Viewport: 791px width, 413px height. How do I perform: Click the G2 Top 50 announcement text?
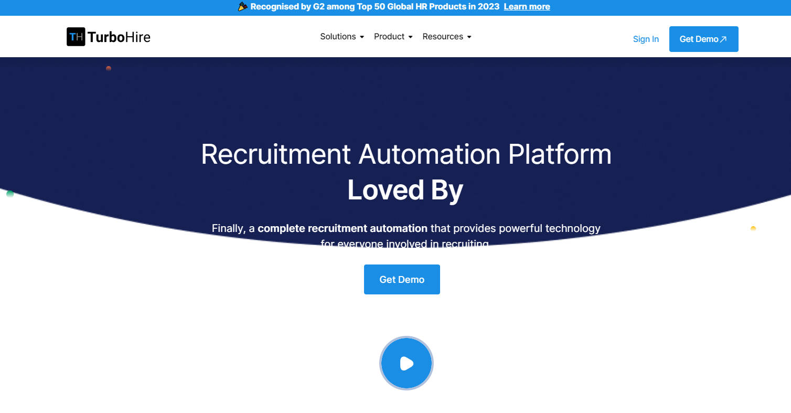click(375, 7)
